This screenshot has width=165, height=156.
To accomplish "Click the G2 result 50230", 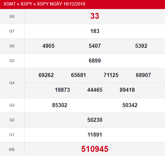I will [x=95, y=120].
